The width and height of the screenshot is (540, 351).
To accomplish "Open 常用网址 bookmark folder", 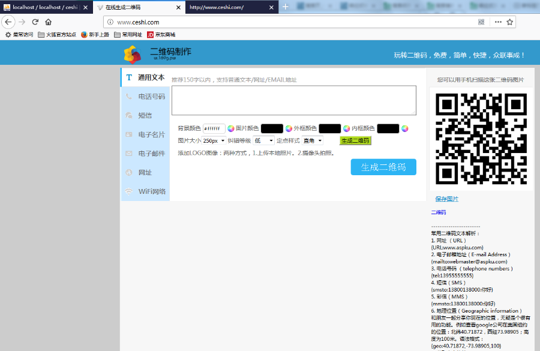I will point(128,34).
